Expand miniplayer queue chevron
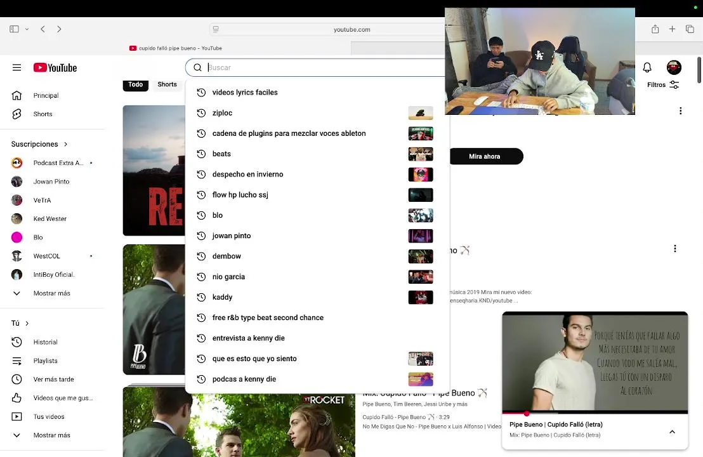The height and width of the screenshot is (457, 703). [672, 432]
